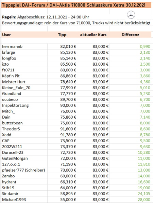Select the user cell 'izto'
The height and width of the screenshot is (203, 153).
point(5,64)
